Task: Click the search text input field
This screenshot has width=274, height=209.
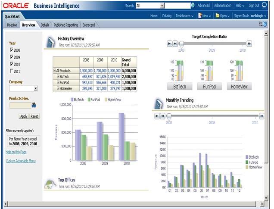Action: (177, 6)
